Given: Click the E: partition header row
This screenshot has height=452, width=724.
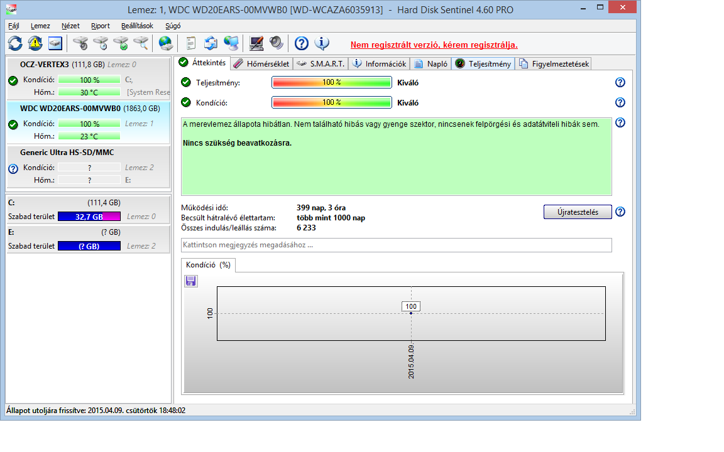Looking at the screenshot, I should tap(88, 232).
